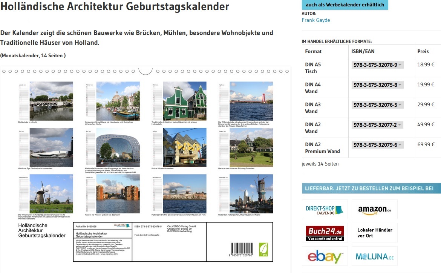Click the green wooden houses thumbnail
Image resolution: width=441 pixels, height=273 pixels.
[184, 101]
